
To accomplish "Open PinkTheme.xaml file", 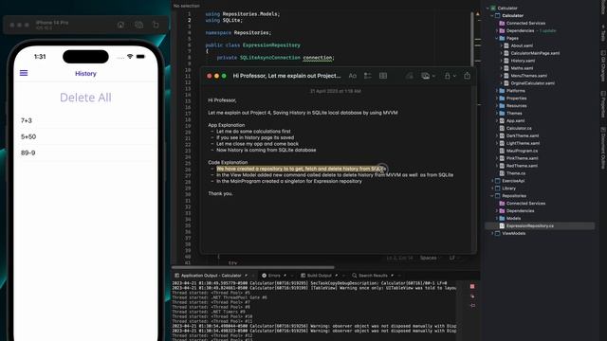I will coord(522,158).
